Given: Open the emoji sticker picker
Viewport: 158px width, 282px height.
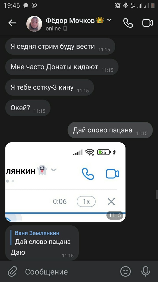Looking at the screenshot, I should tap(125, 271).
